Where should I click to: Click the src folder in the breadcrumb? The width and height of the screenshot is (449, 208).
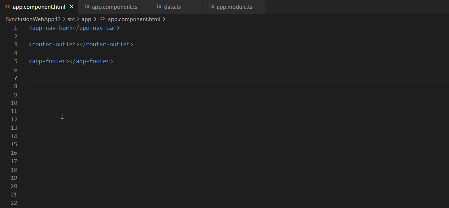71,19
